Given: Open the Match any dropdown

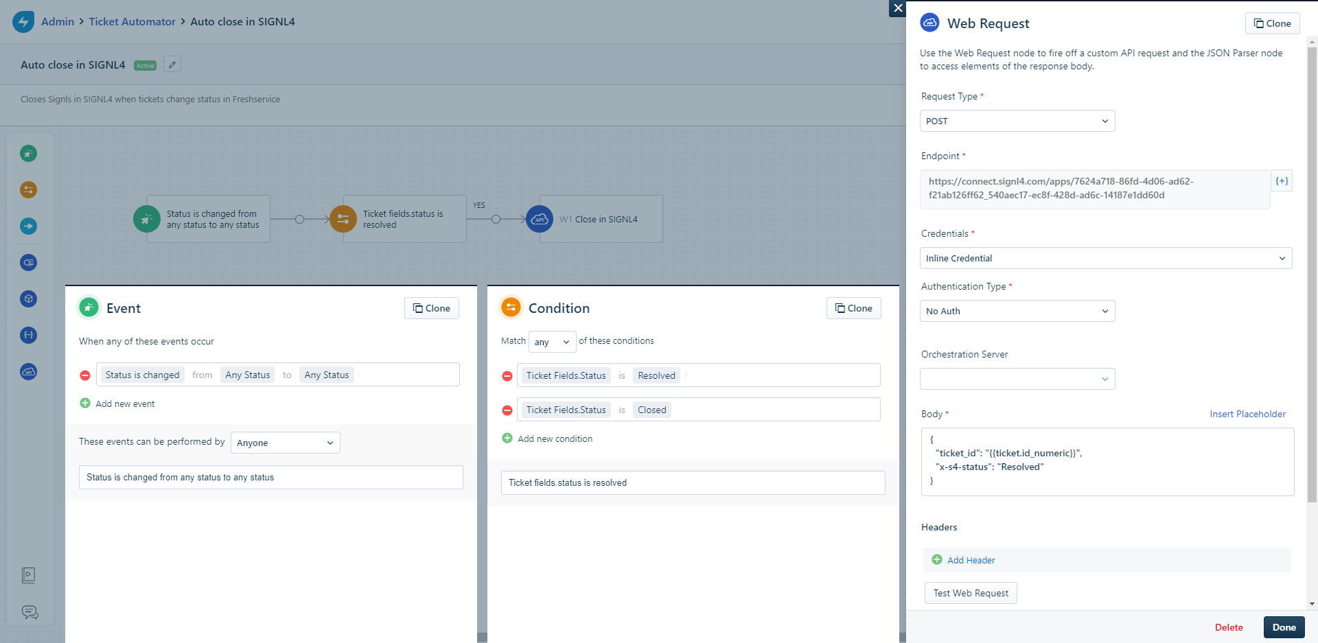Looking at the screenshot, I should point(552,342).
